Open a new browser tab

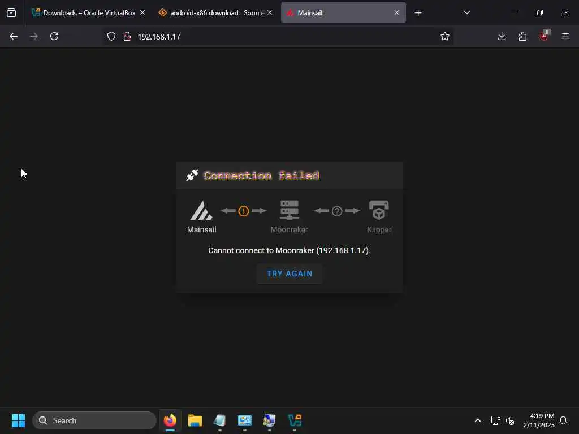point(418,13)
